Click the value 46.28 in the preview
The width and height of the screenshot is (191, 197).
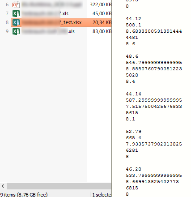133,169
